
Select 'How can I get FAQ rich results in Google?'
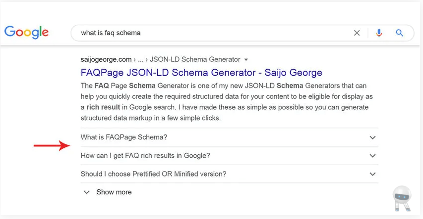pyautogui.click(x=145, y=156)
